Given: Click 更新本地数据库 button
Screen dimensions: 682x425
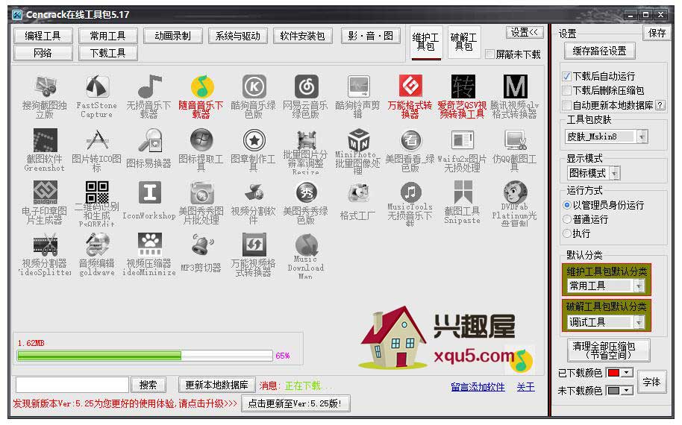Looking at the screenshot, I should click(216, 385).
